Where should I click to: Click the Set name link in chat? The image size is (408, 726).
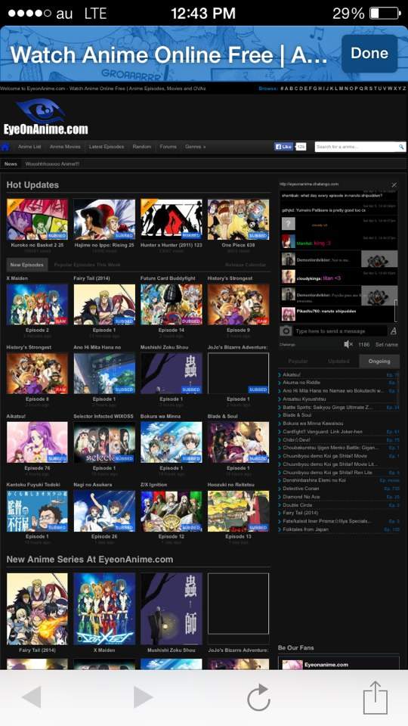pos(387,345)
